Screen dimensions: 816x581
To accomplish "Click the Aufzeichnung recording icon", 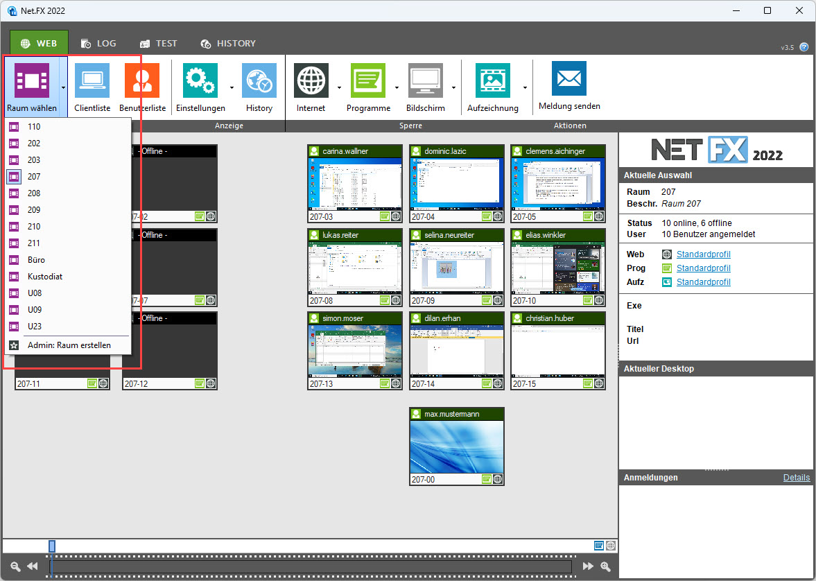I will [493, 80].
